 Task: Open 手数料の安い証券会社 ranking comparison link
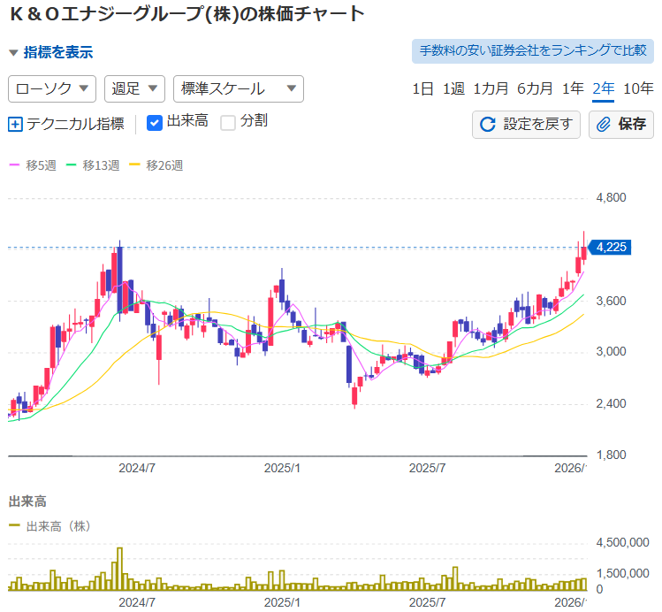click(532, 50)
